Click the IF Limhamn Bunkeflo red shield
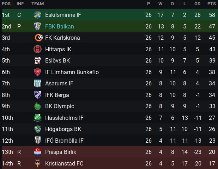 [x=37, y=72]
